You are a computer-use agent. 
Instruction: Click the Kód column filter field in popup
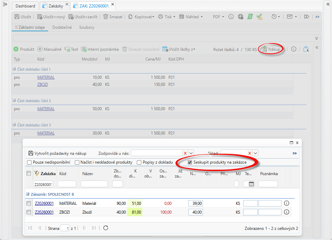point(67,184)
